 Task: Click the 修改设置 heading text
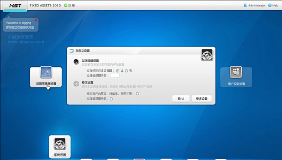tap(87, 82)
